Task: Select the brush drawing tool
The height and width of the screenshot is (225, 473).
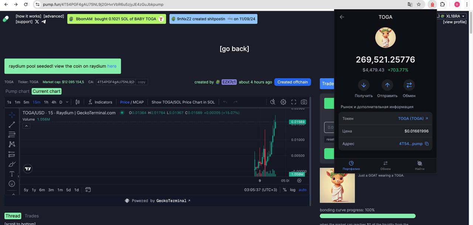Action: coord(12,164)
